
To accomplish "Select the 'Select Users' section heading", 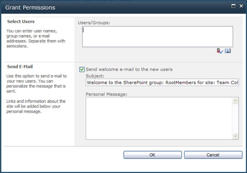I will [x=21, y=22].
